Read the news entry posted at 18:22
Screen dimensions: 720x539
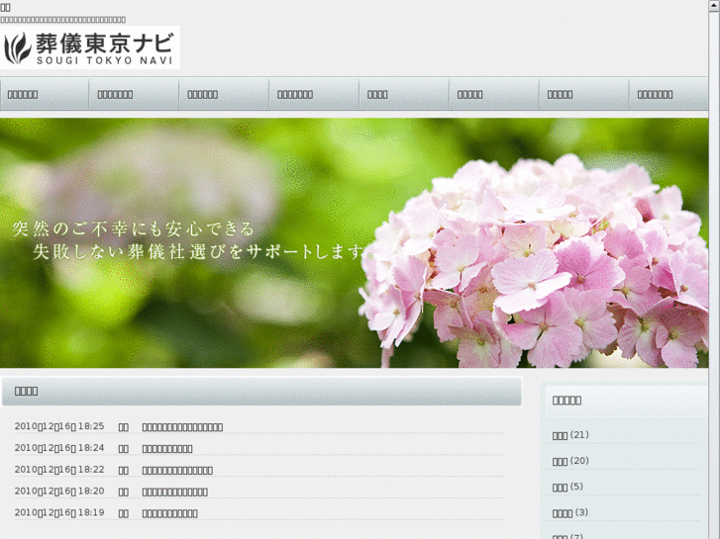[x=177, y=470]
